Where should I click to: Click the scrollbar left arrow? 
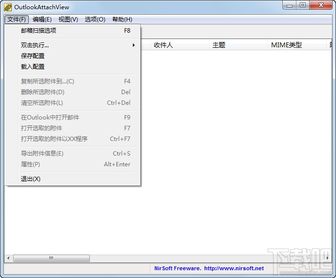coord(8,258)
